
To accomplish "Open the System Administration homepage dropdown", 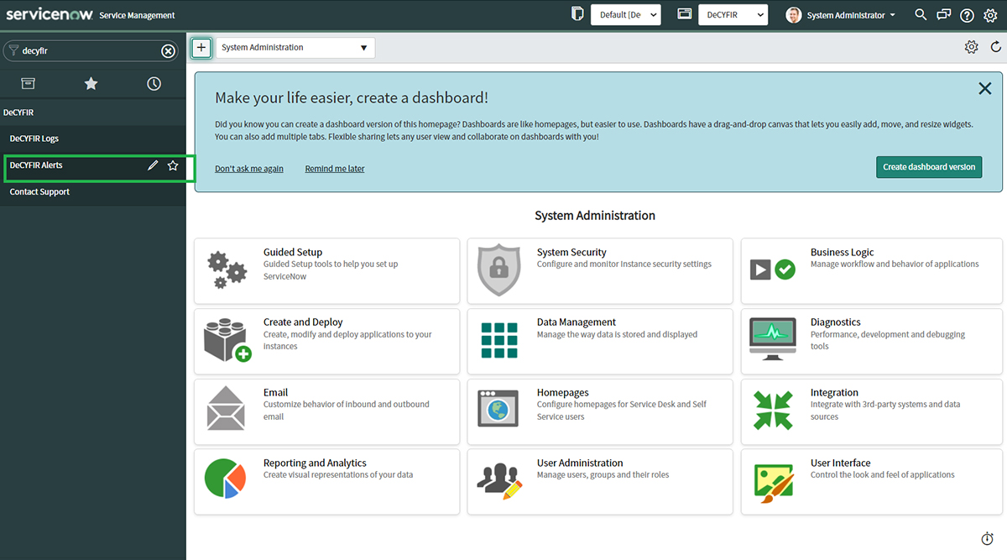I will (295, 47).
